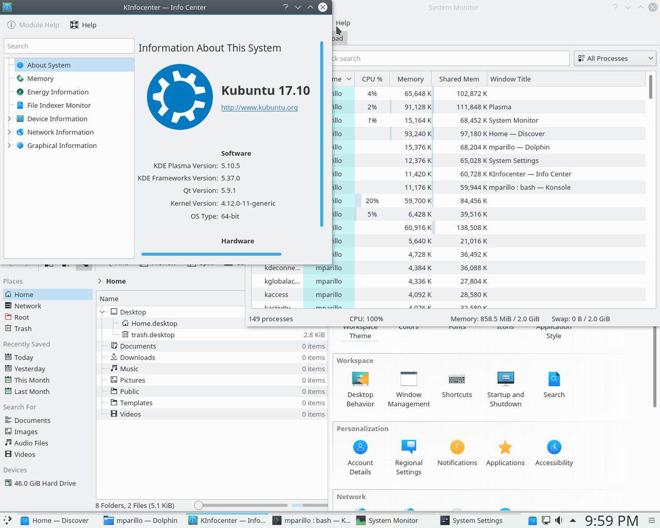Click the Info Center search field

(69, 46)
